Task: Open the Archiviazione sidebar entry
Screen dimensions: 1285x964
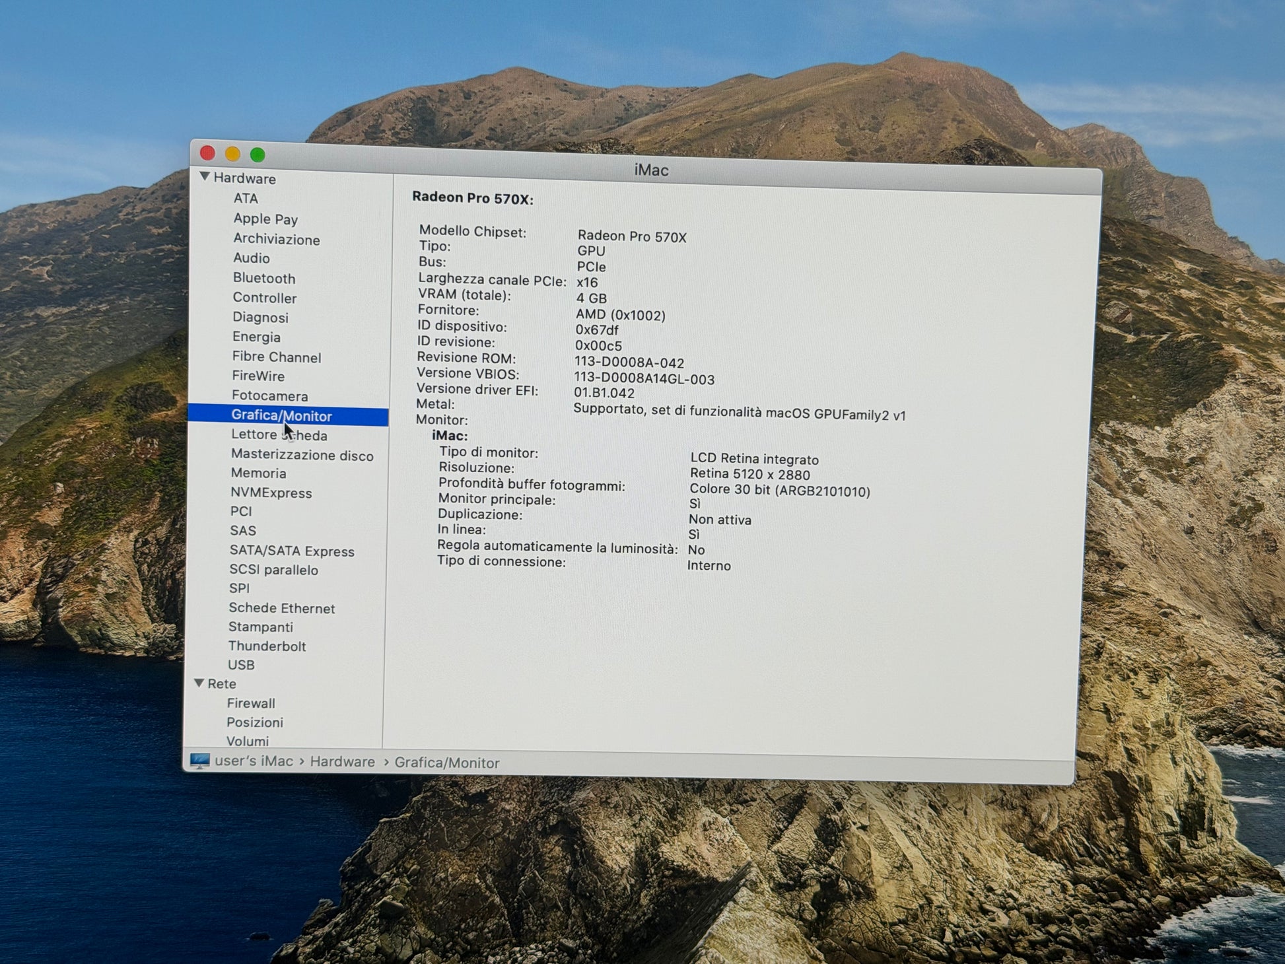Action: pos(276,239)
